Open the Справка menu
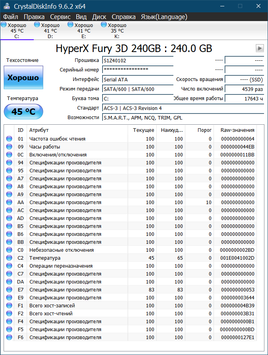 (124, 17)
